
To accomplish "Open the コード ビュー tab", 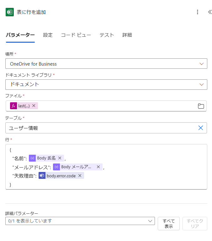I will [x=76, y=35].
